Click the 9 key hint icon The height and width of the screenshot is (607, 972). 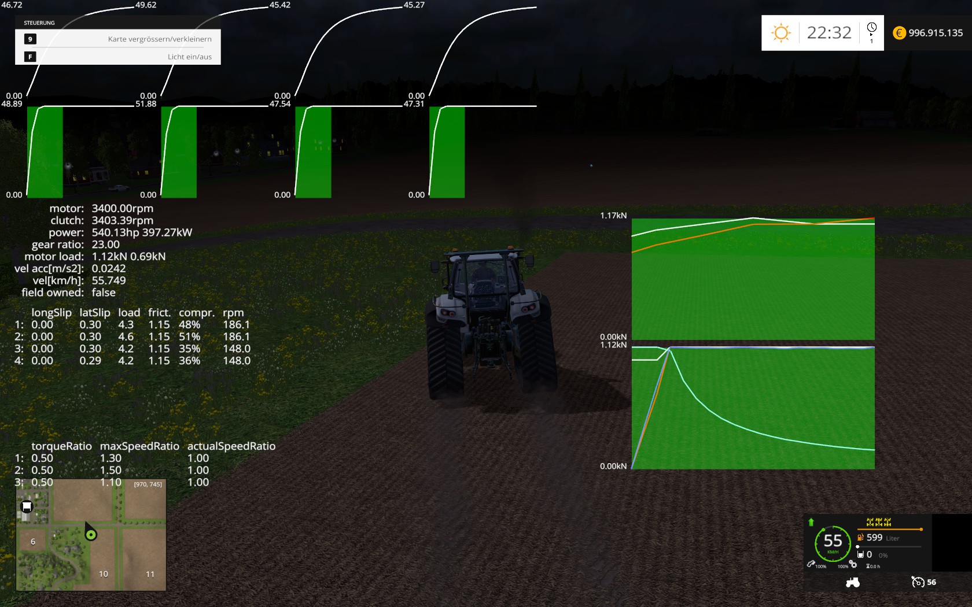pos(30,39)
